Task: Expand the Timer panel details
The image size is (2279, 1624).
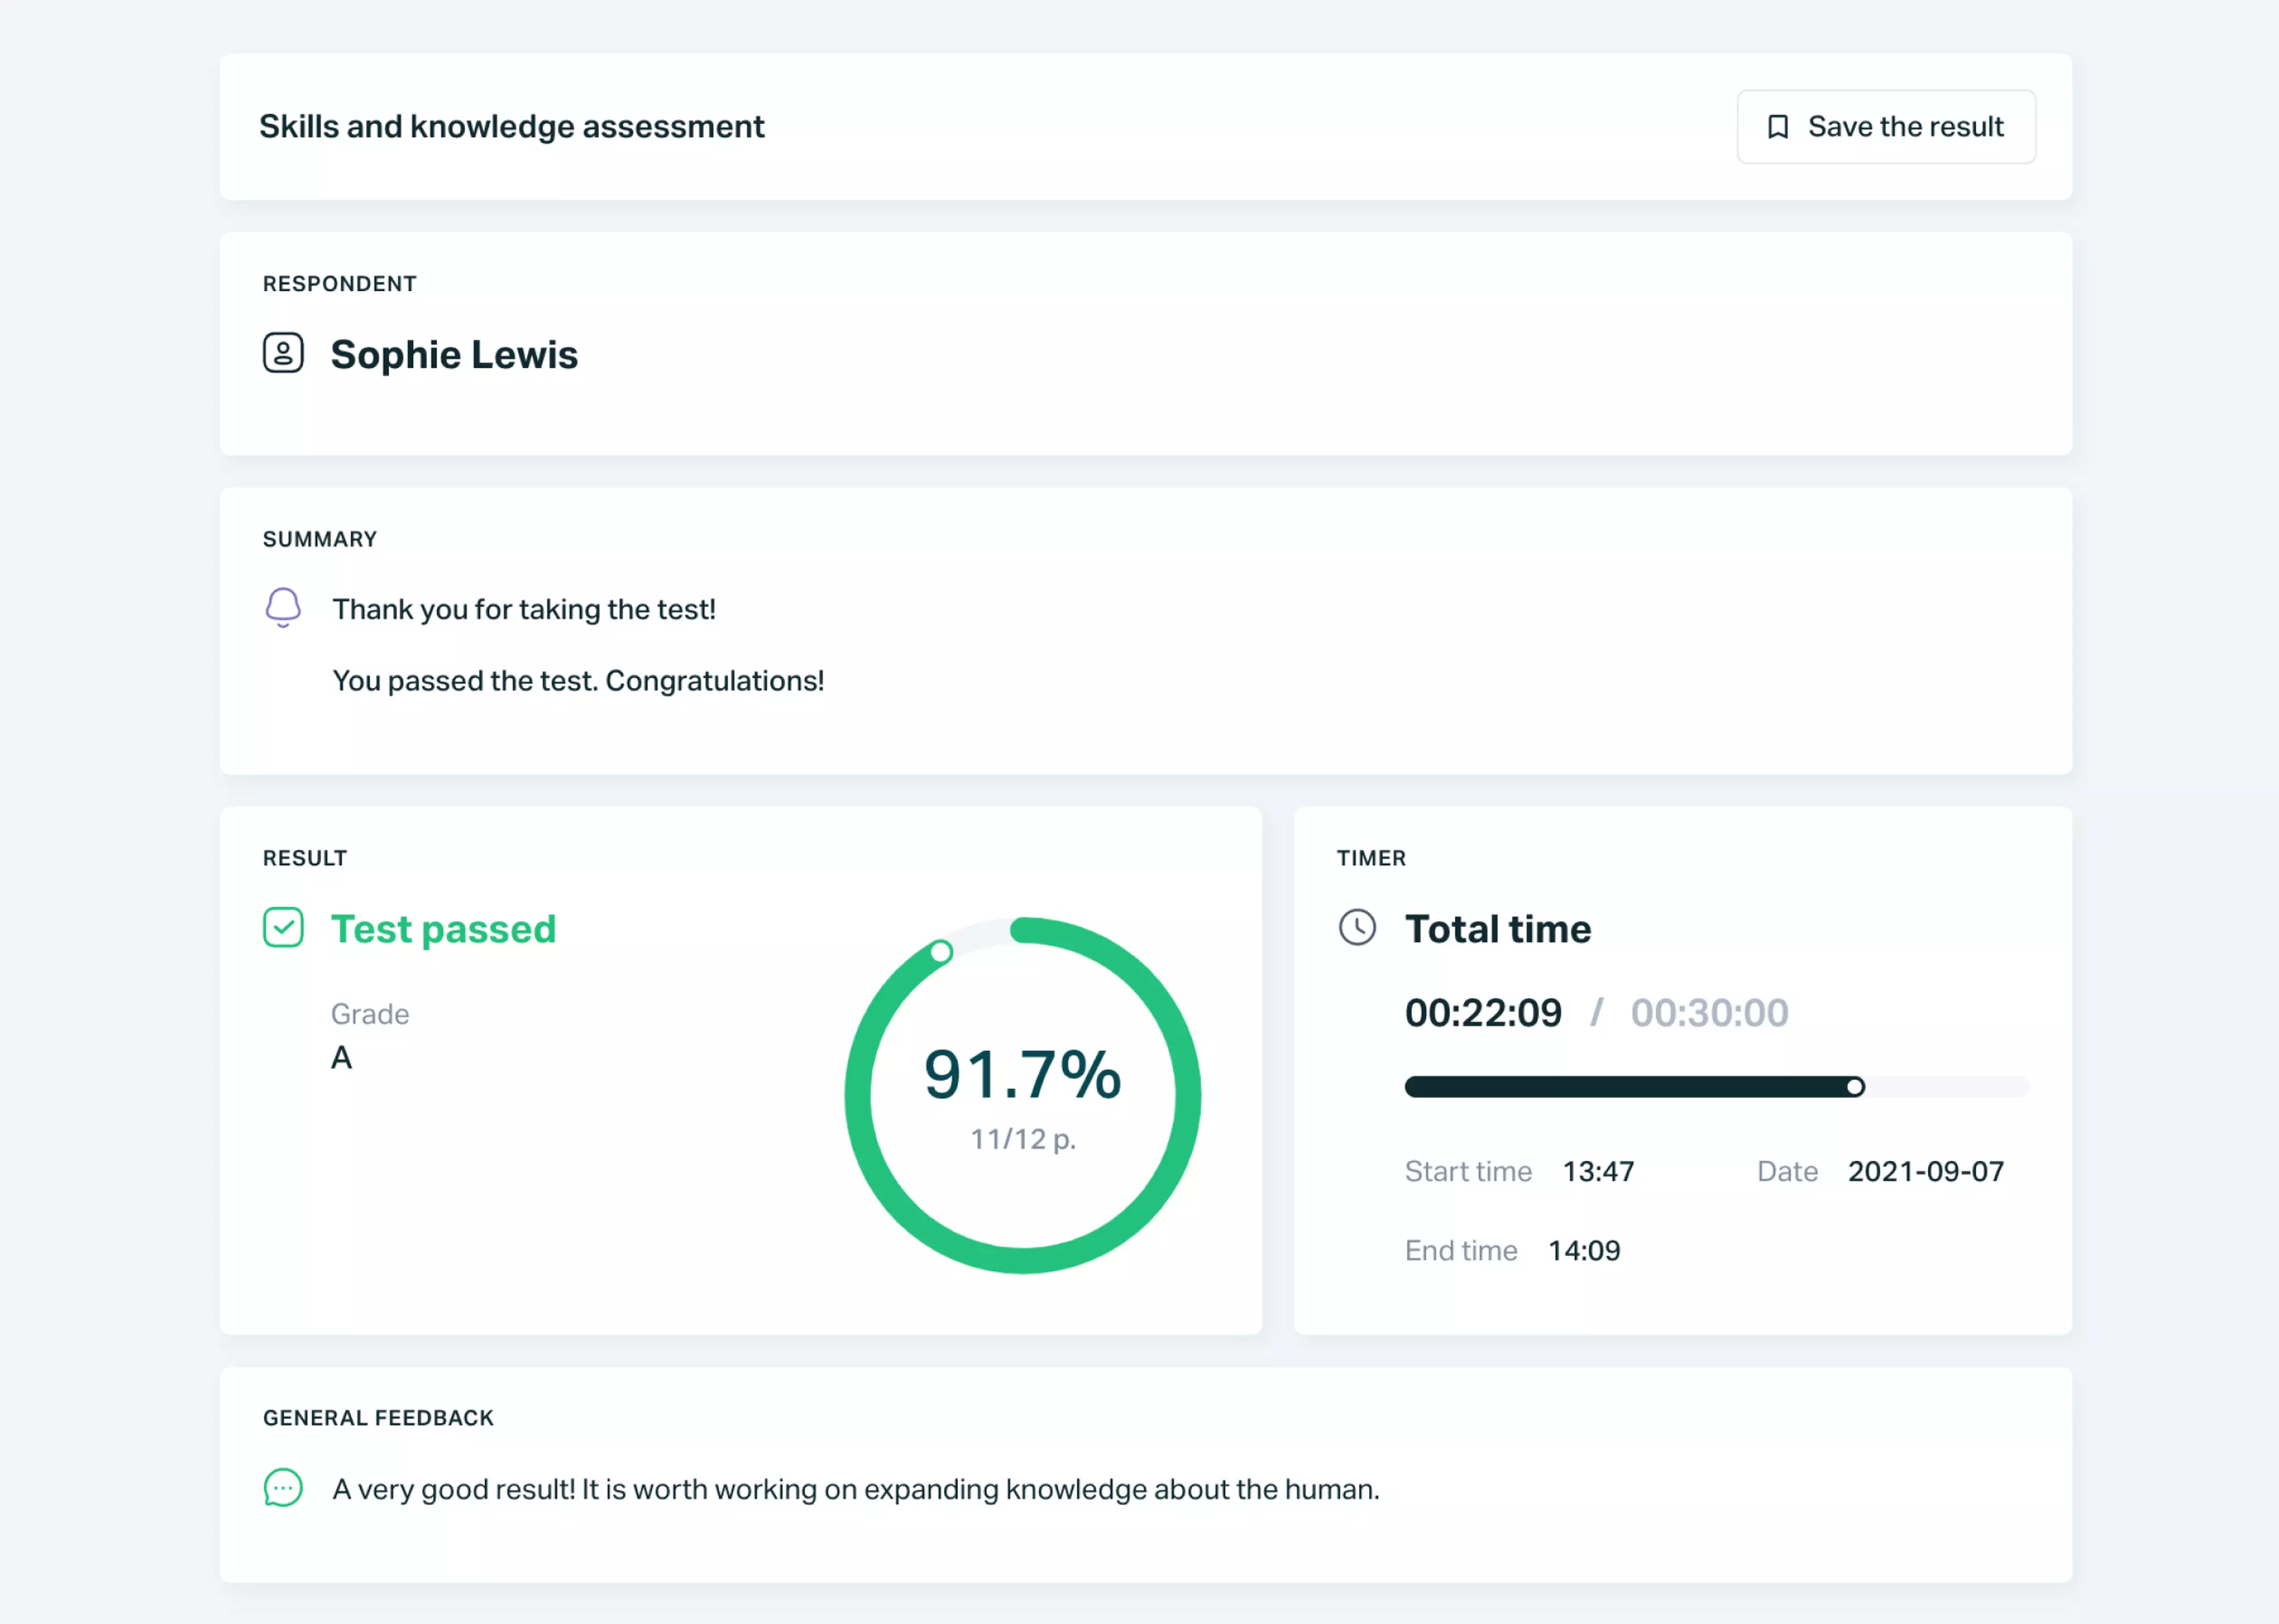Action: 1371,857
